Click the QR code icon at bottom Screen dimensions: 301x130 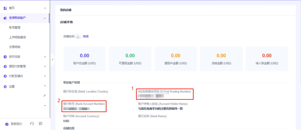pos(41,124)
